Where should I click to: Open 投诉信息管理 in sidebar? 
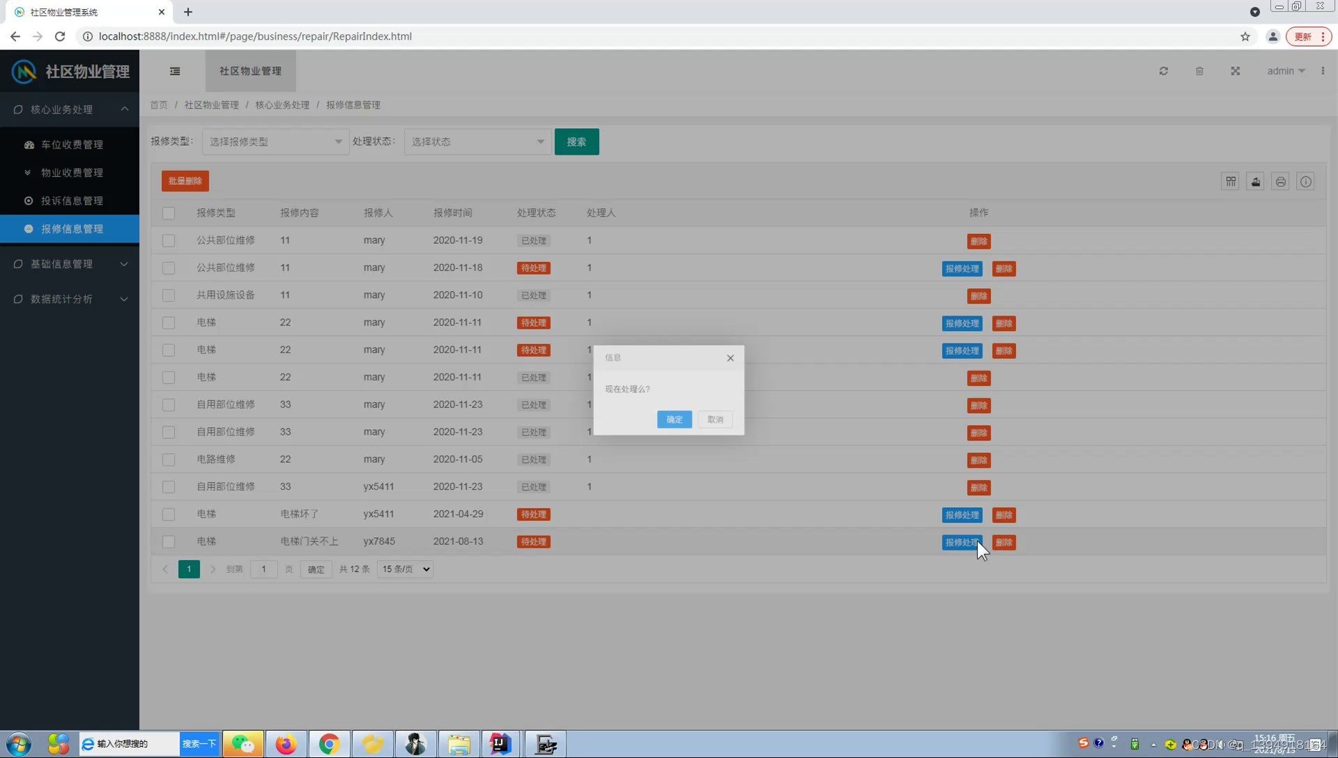coord(72,201)
